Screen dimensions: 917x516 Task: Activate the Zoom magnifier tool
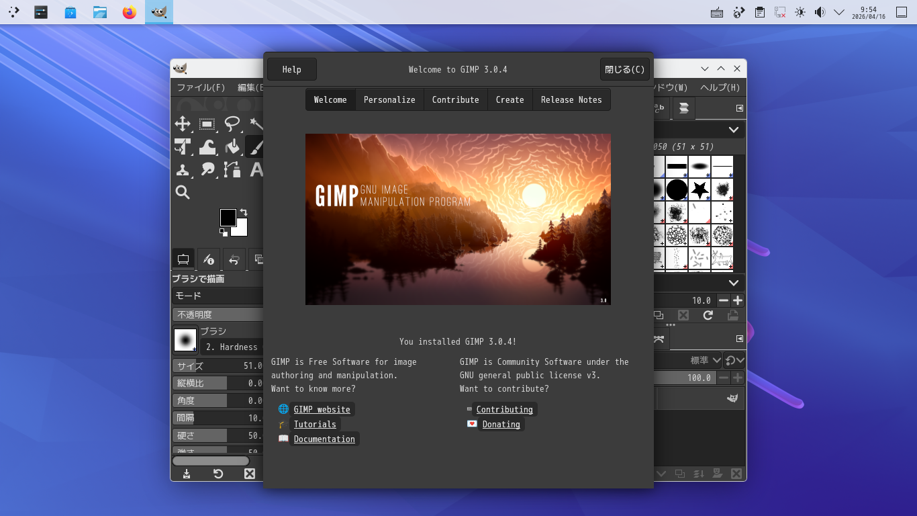point(183,193)
